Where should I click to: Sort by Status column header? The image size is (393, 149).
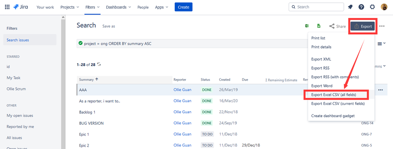pyautogui.click(x=205, y=80)
